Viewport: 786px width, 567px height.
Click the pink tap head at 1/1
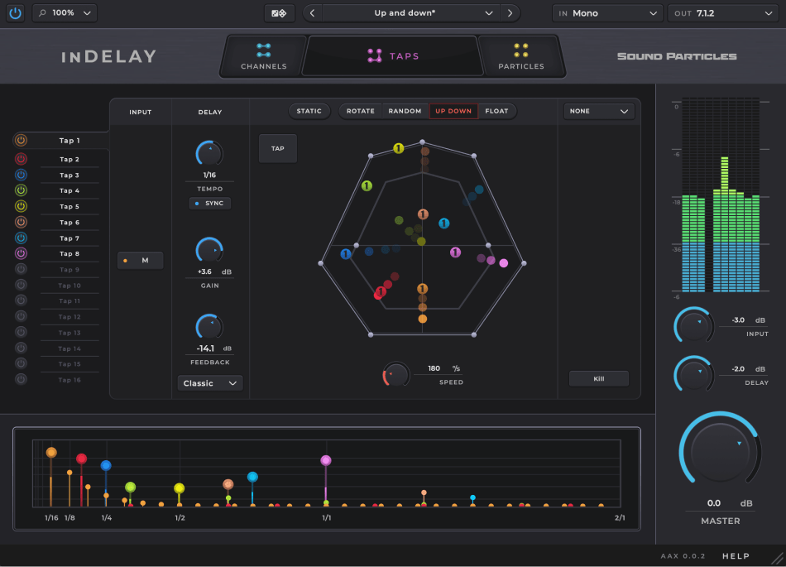click(x=326, y=460)
